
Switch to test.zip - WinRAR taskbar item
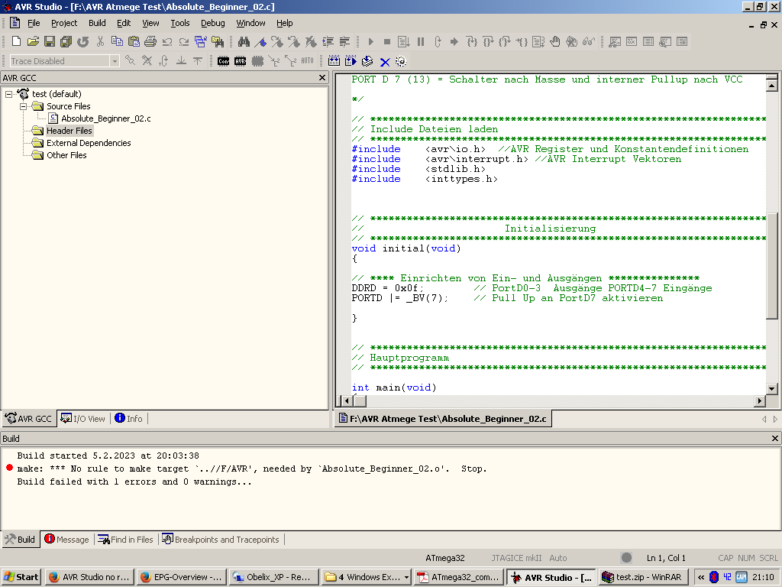(642, 578)
